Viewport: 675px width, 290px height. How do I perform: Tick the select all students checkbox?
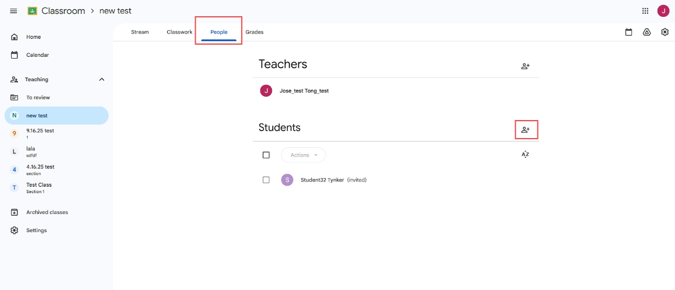[266, 155]
